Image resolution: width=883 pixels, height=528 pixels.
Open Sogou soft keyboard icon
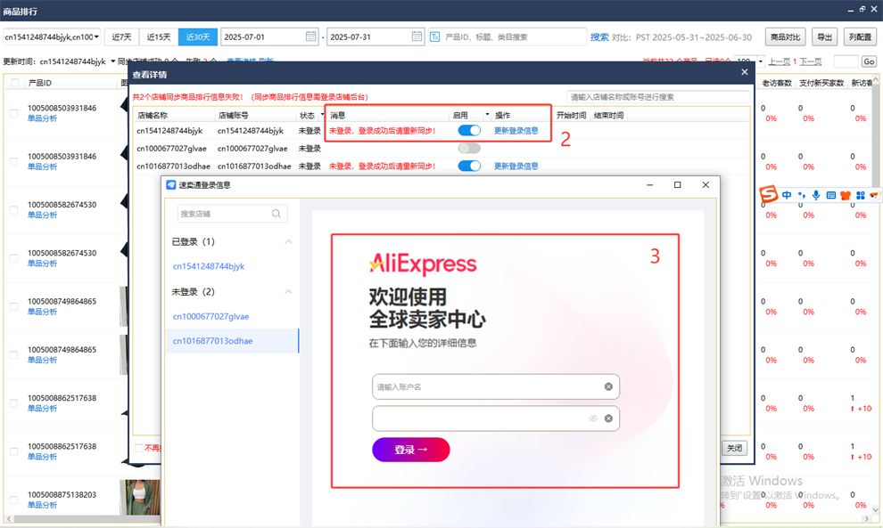pyautogui.click(x=830, y=195)
